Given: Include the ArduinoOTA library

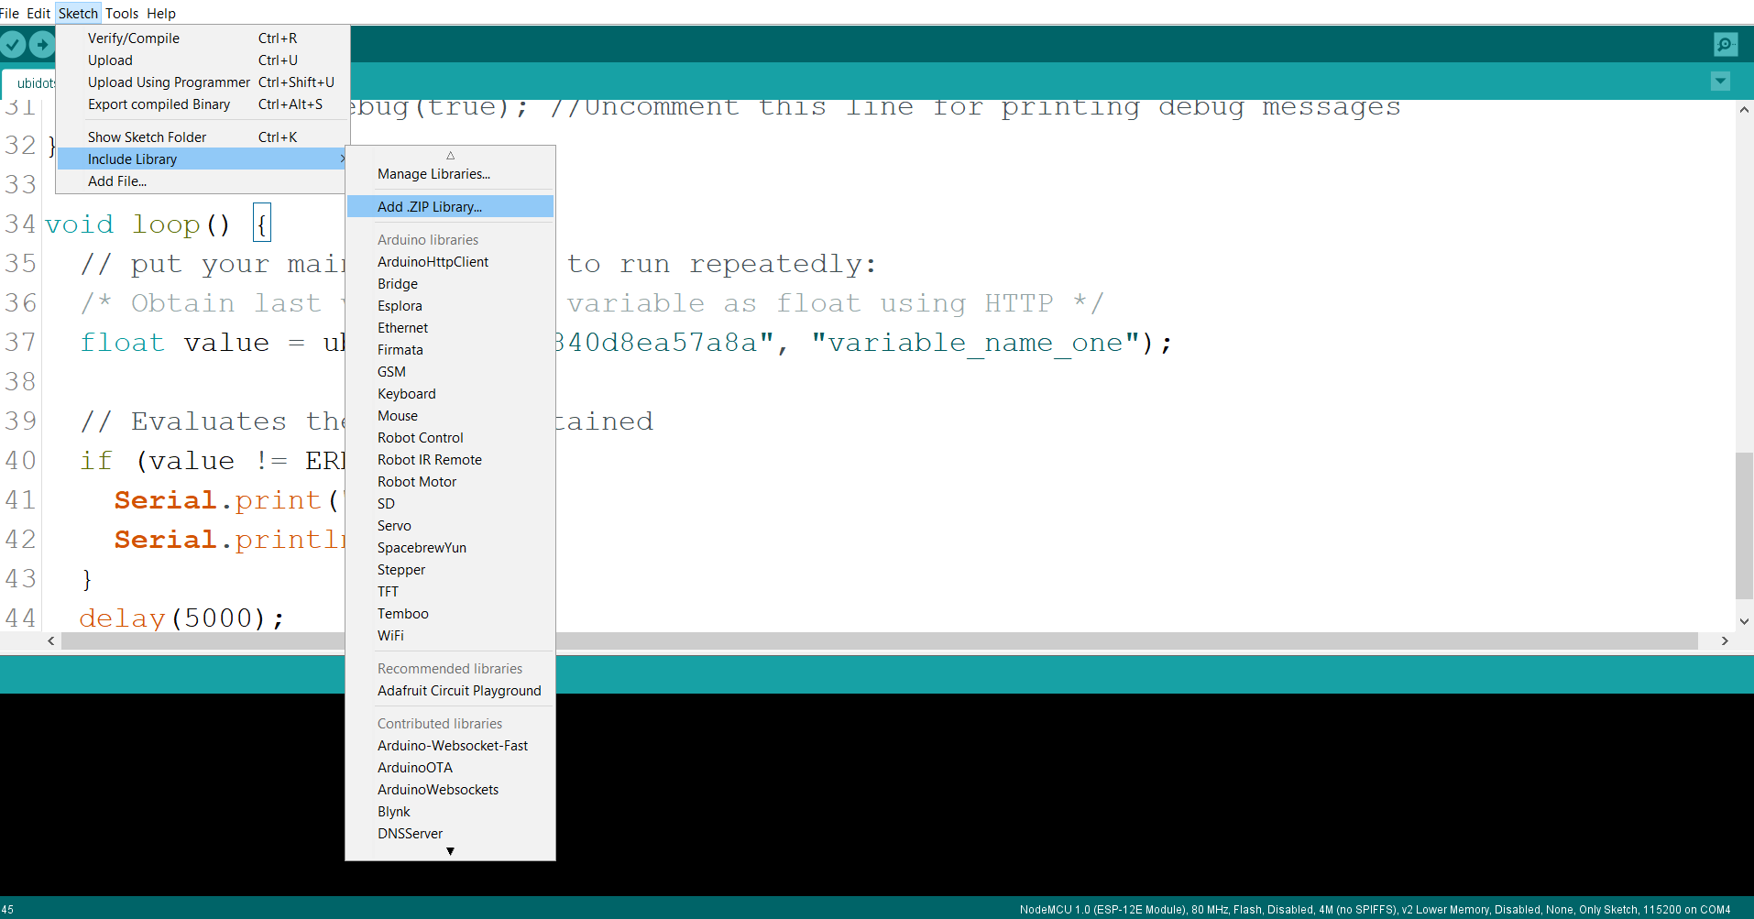Looking at the screenshot, I should coord(450,768).
